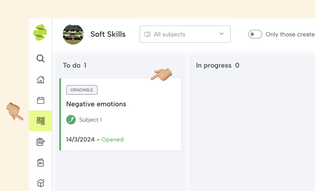Go to the Home page icon

(x=41, y=80)
